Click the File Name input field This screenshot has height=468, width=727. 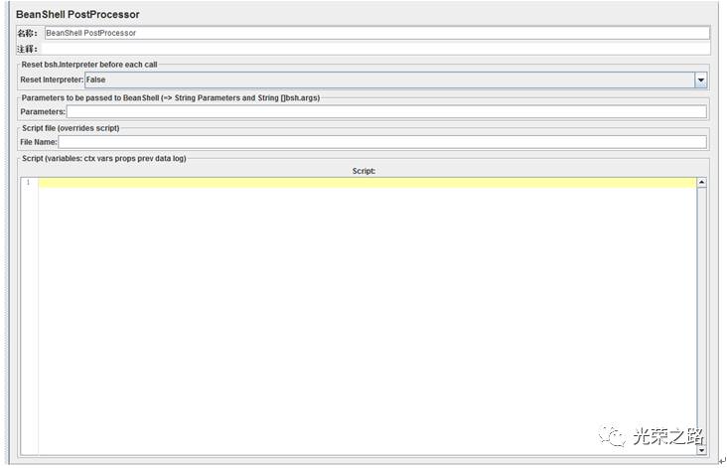tap(382, 142)
